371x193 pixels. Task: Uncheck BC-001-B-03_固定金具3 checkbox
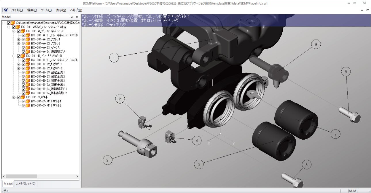pos(24,81)
